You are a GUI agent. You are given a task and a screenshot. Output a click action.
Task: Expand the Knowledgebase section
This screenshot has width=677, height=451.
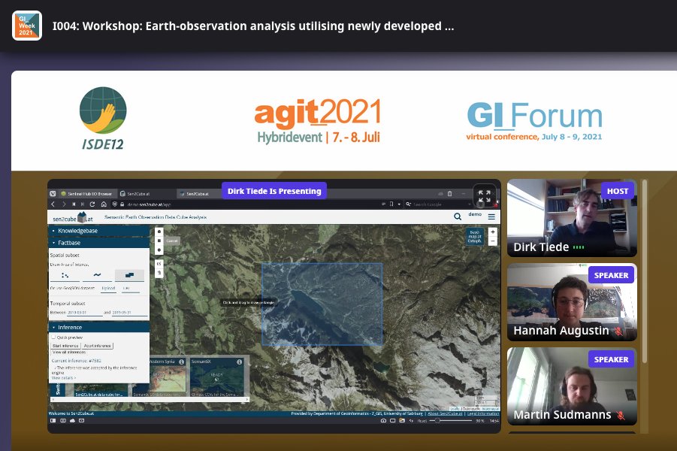coord(99,231)
